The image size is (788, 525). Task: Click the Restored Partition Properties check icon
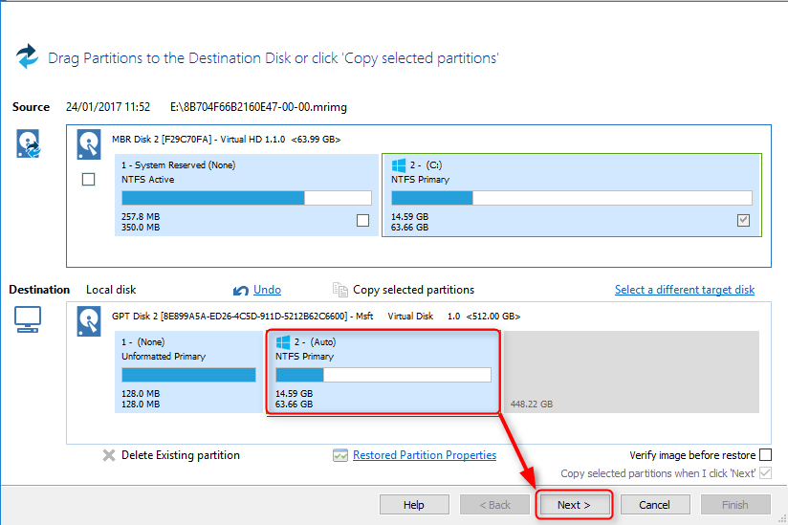[340, 455]
